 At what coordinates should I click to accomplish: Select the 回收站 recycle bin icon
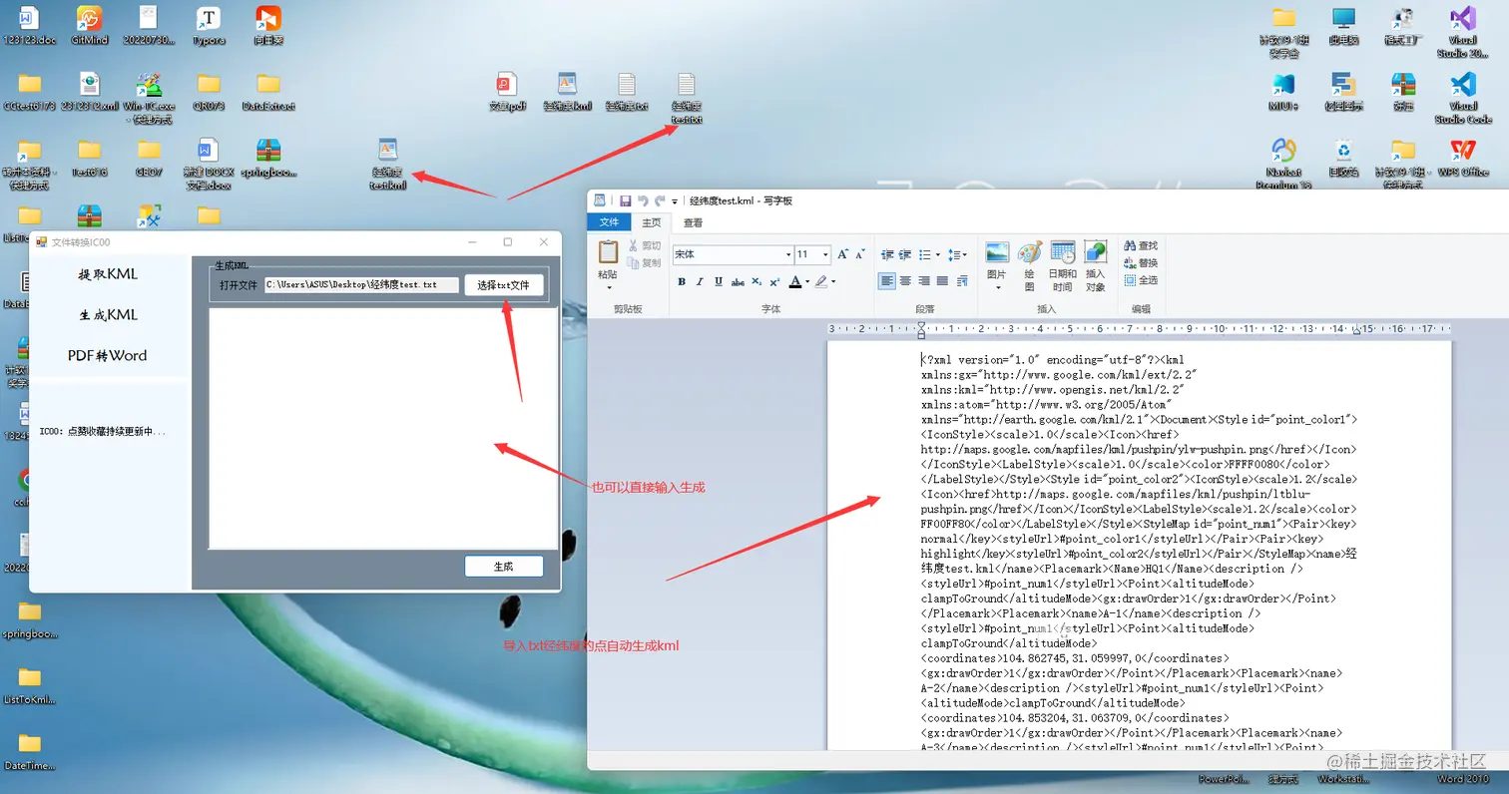(x=1343, y=158)
